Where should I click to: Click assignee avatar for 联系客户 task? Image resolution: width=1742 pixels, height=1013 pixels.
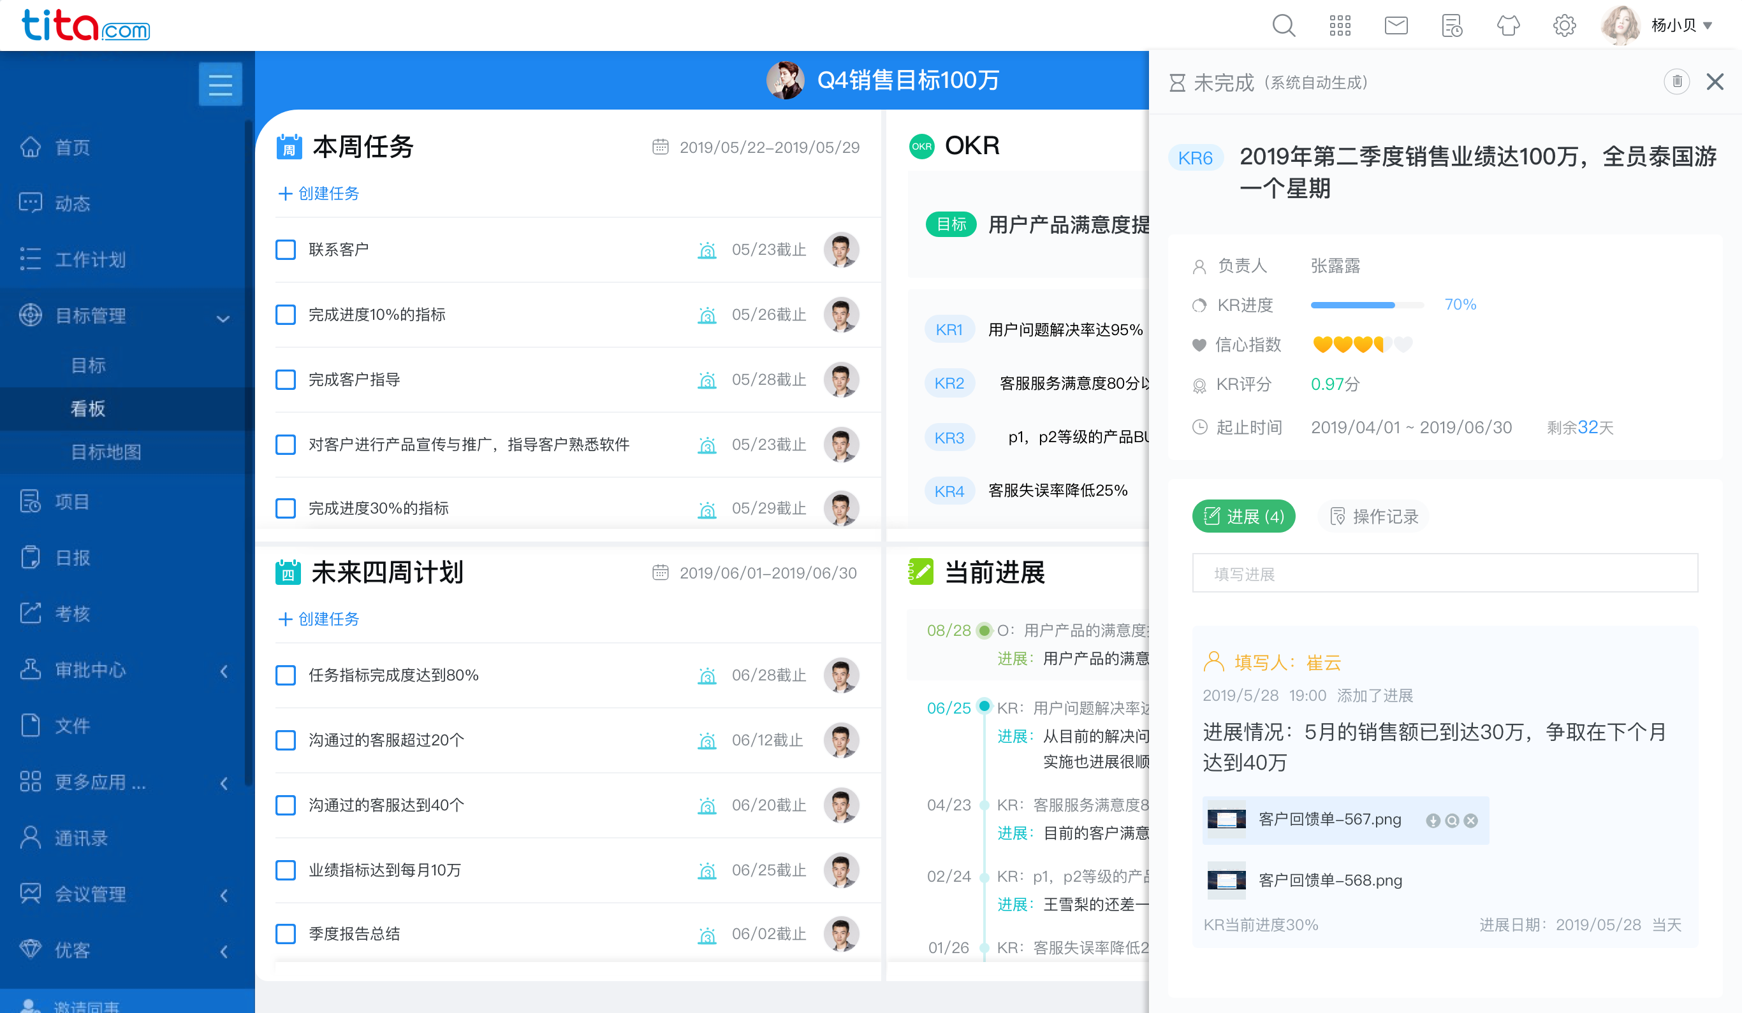[x=841, y=250]
